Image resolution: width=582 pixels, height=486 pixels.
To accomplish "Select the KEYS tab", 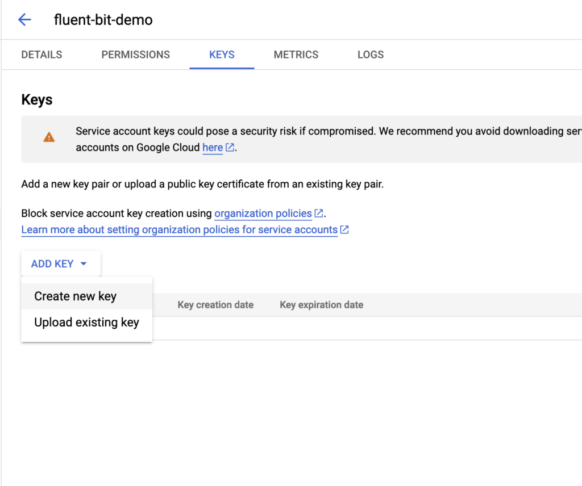I will coord(222,55).
